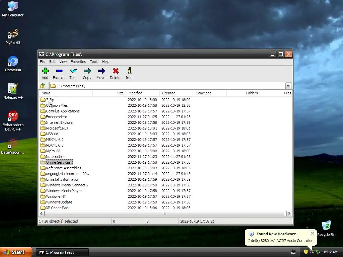Sort by the Modified column header
This screenshot has width=343, height=257.
(143, 93)
